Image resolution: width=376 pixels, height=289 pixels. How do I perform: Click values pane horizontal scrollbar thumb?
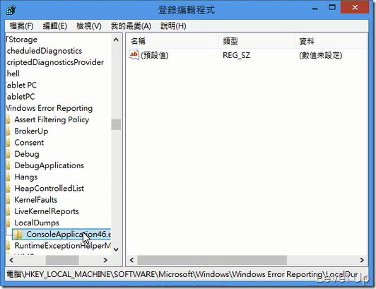pyautogui.click(x=212, y=260)
